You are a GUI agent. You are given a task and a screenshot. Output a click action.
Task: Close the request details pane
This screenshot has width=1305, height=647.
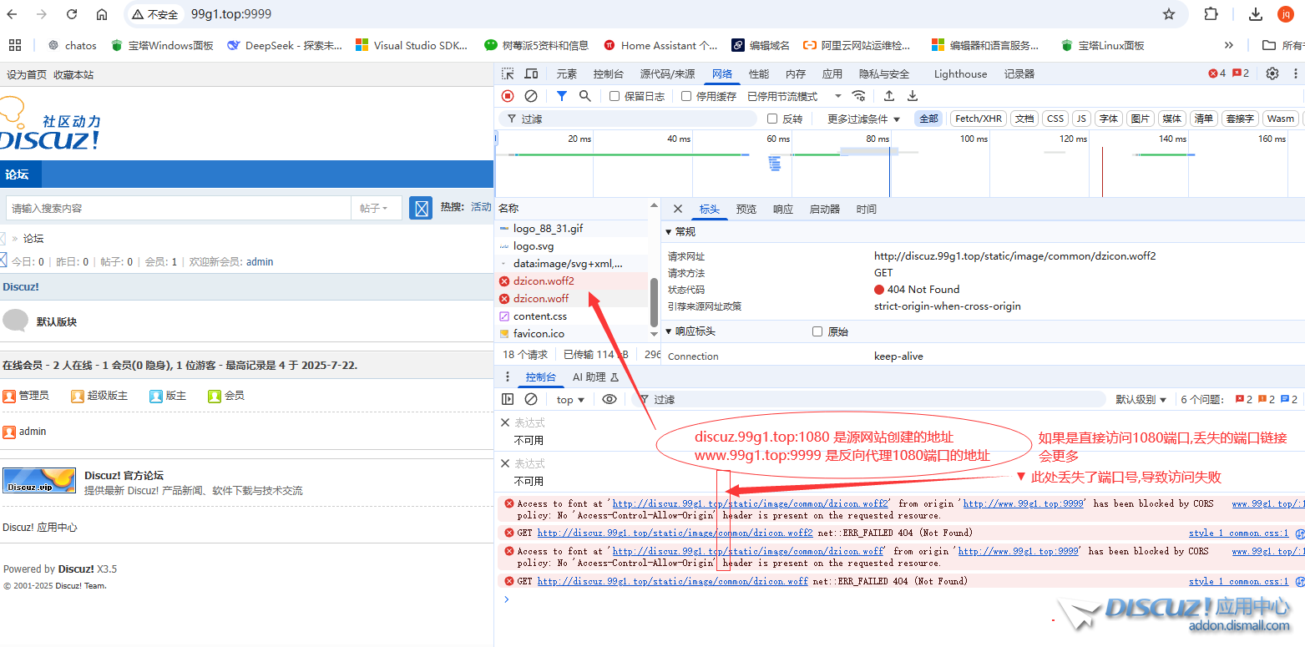678,209
